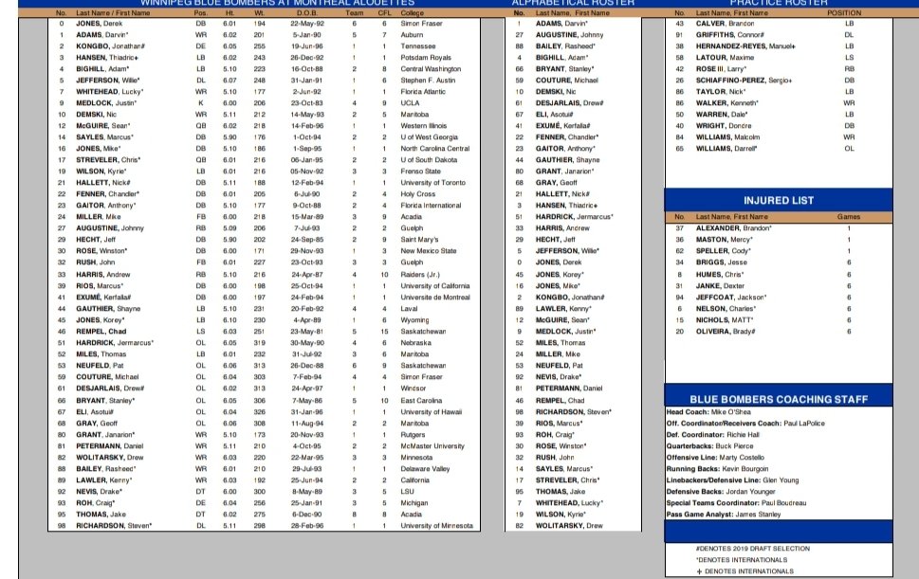This screenshot has height=579, width=919.
Task: Select 'JONES, Derek' in main roster
Action: point(99,24)
